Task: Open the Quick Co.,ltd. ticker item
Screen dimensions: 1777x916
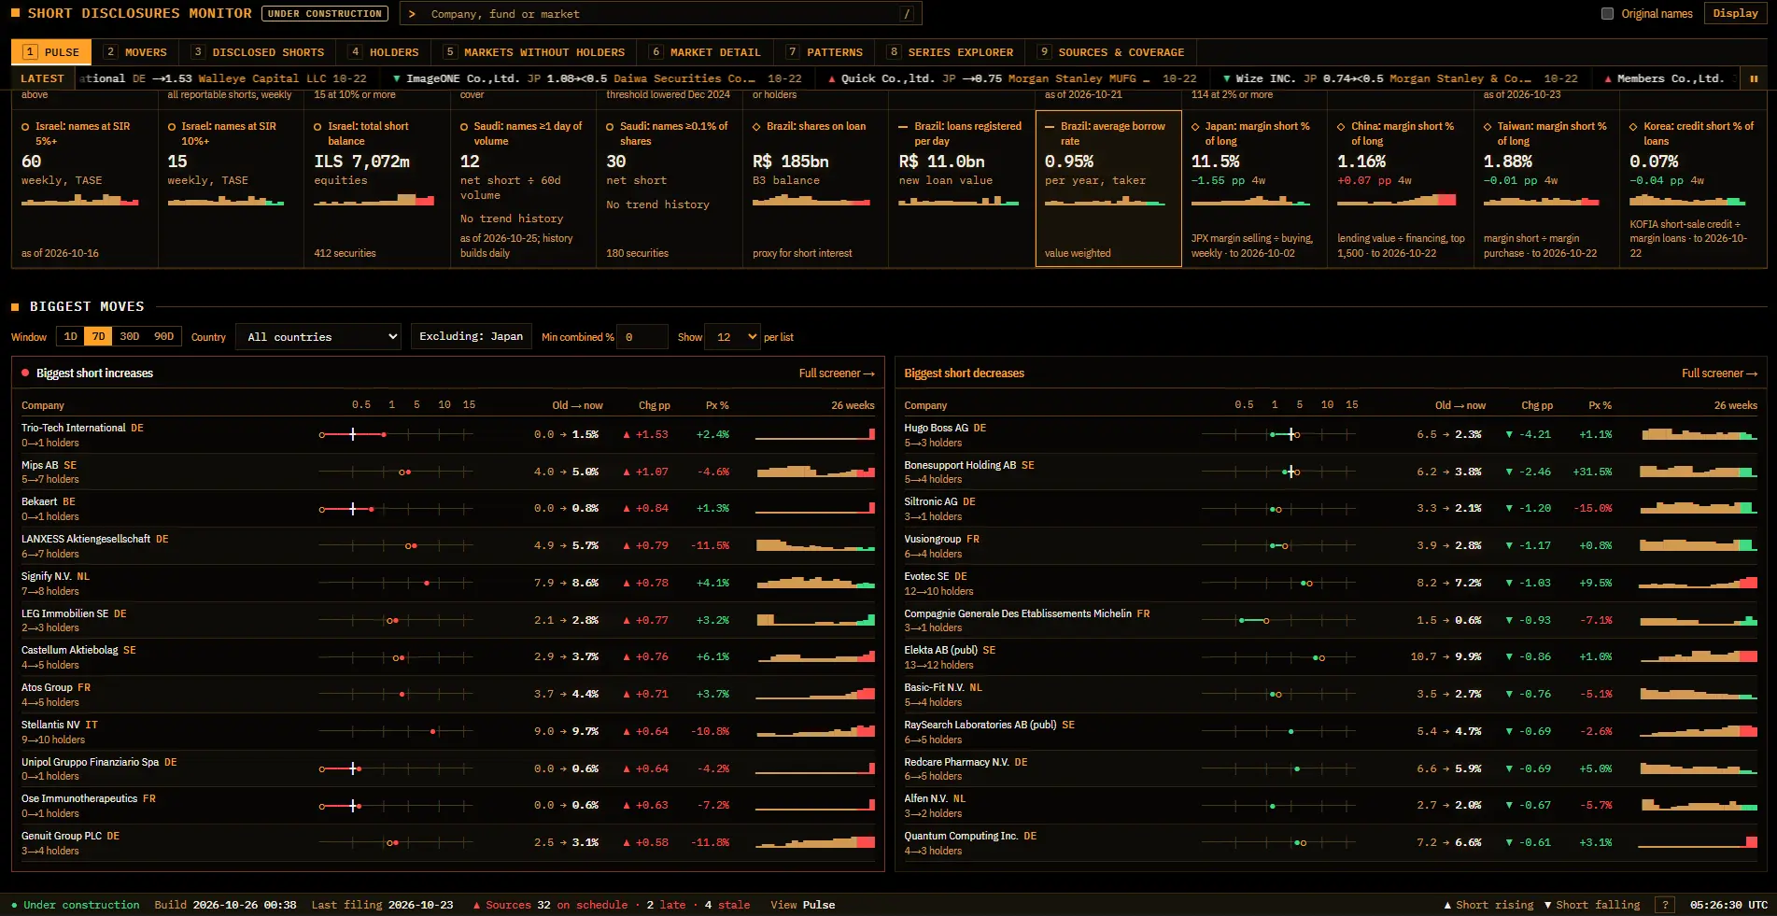Action: coord(1011,78)
